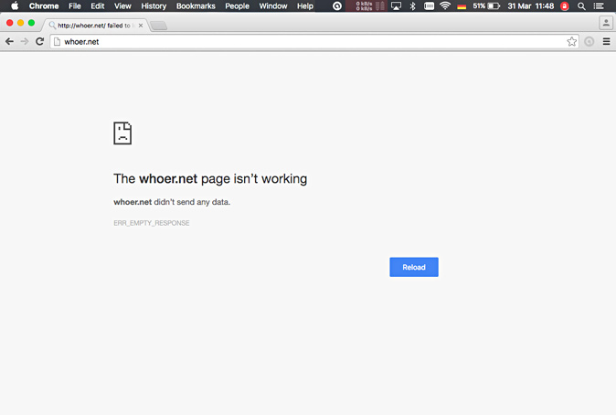Open the Chrome menu

[44, 5]
